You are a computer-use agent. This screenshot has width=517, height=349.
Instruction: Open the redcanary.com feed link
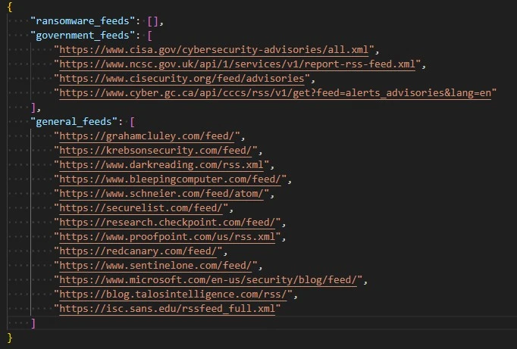(x=138, y=251)
